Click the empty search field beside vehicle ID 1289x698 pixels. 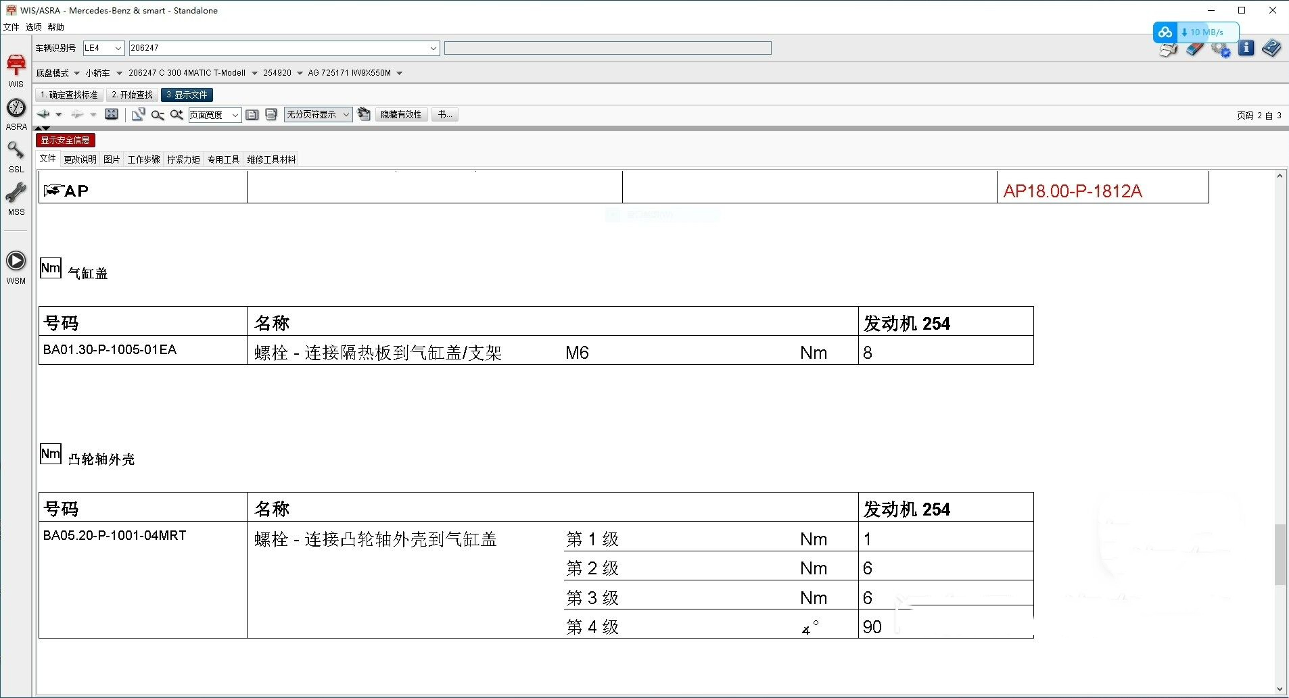coord(607,48)
